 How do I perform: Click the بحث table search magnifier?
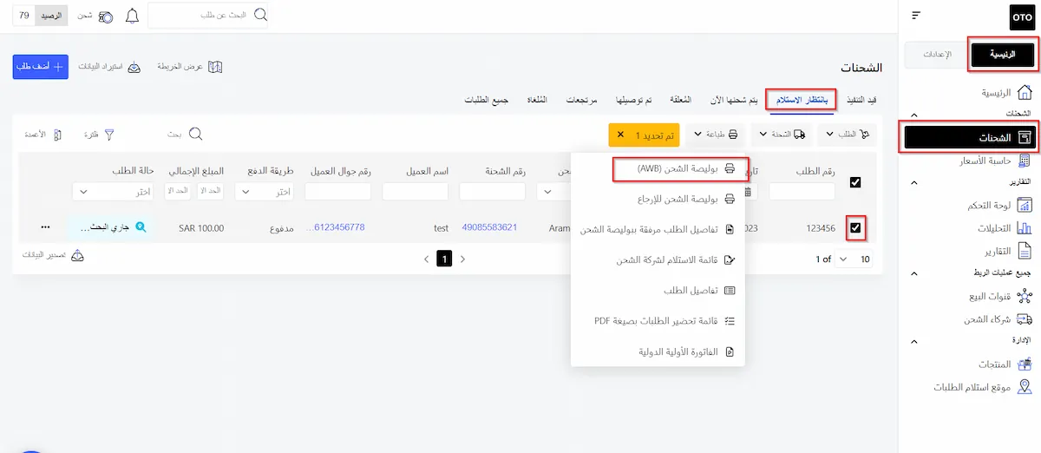click(x=196, y=135)
